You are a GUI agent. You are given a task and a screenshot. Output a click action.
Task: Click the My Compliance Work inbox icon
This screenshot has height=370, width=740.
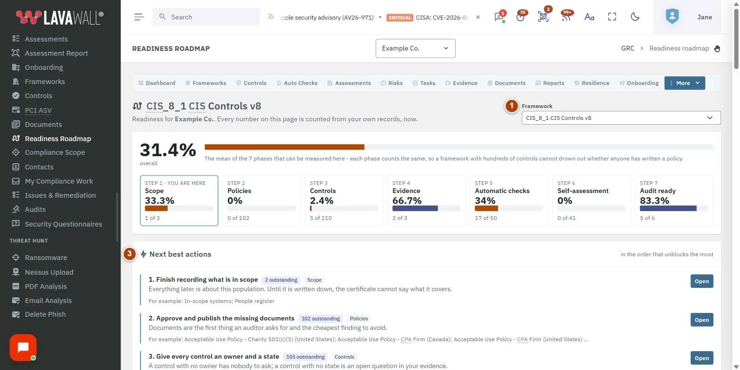(x=16, y=181)
